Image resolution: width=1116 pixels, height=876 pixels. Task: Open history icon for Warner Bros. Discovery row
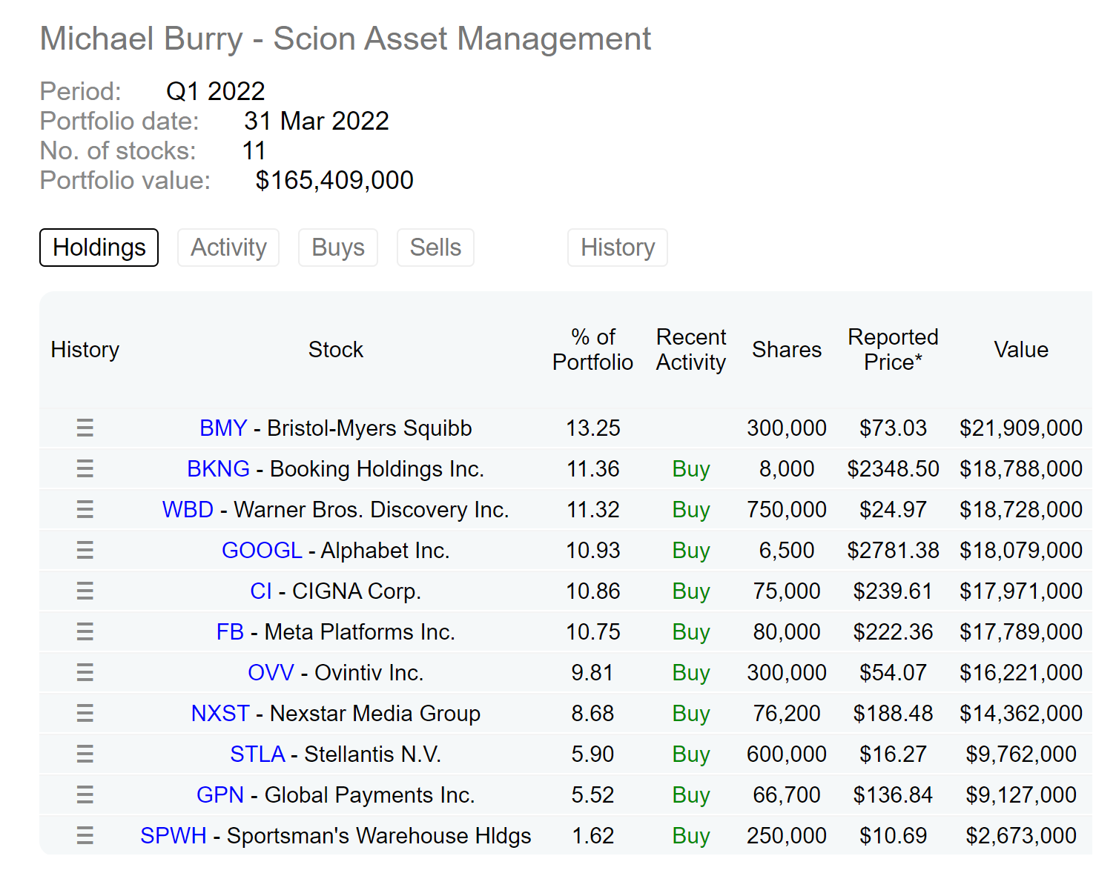pyautogui.click(x=85, y=509)
